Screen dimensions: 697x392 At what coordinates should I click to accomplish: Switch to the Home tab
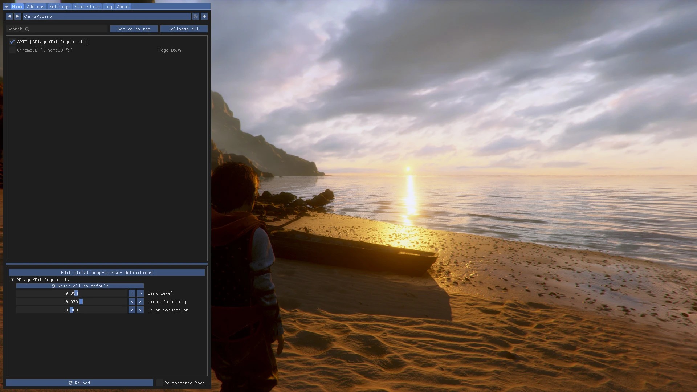point(17,7)
